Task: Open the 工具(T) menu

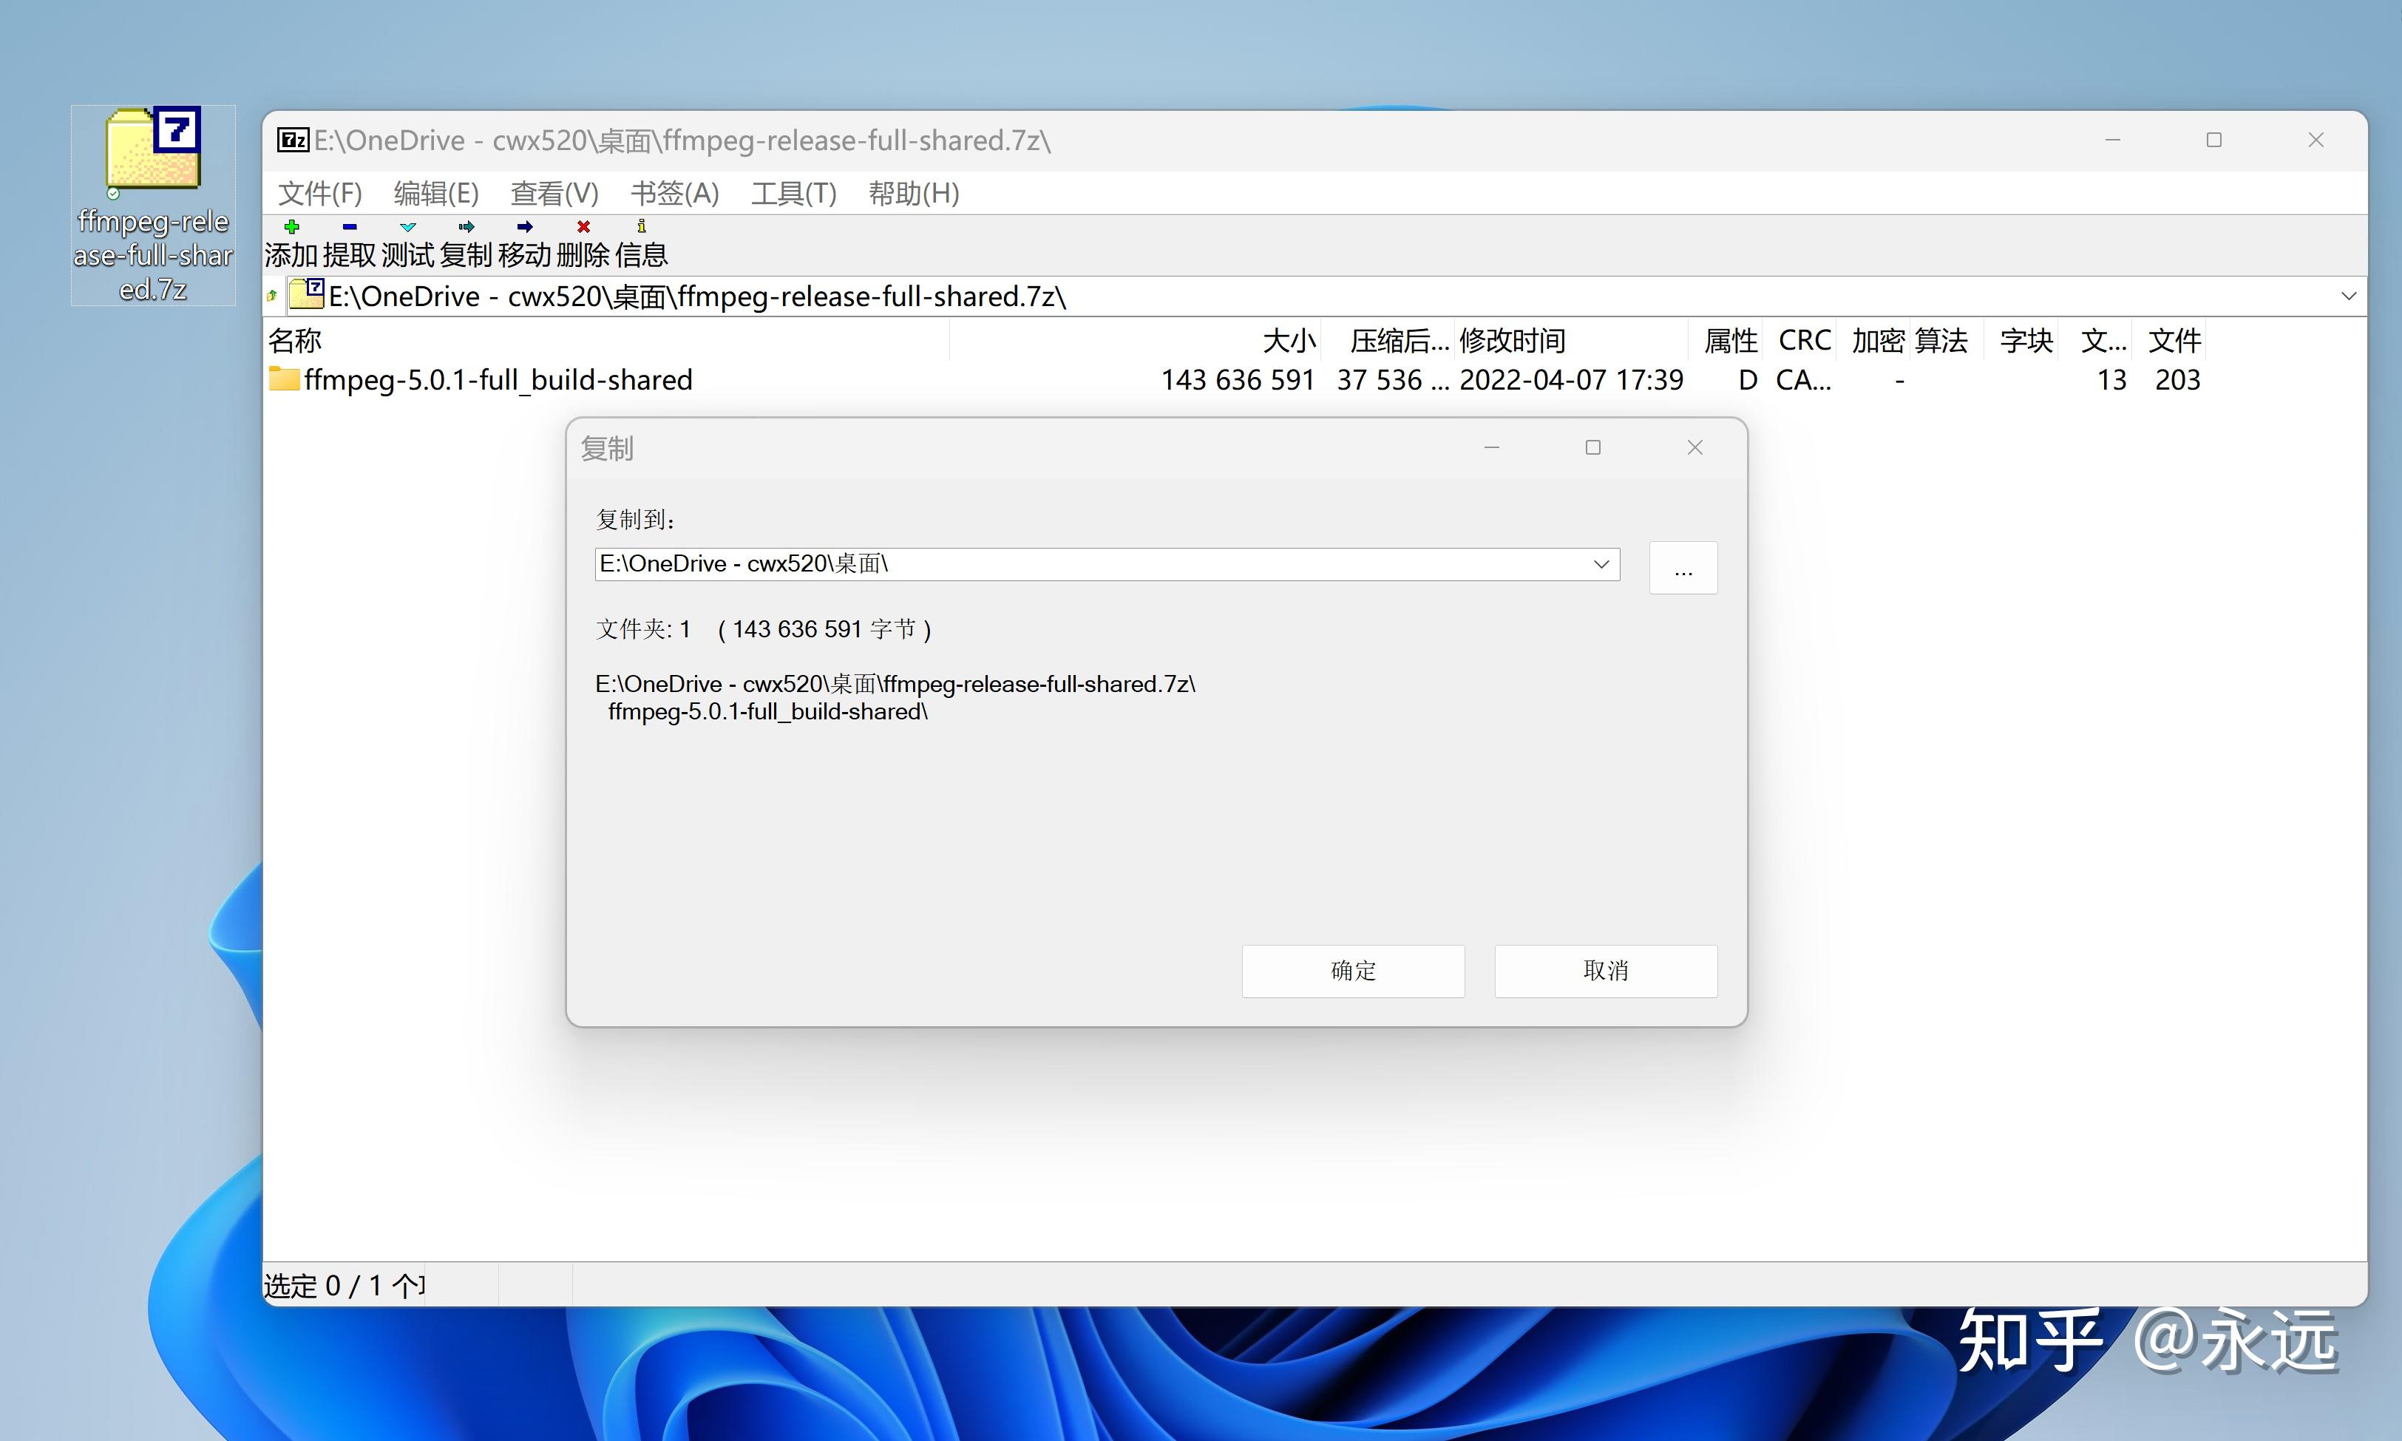Action: point(793,193)
